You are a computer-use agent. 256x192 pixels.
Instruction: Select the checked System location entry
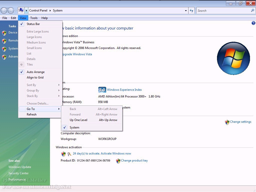coord(91,127)
